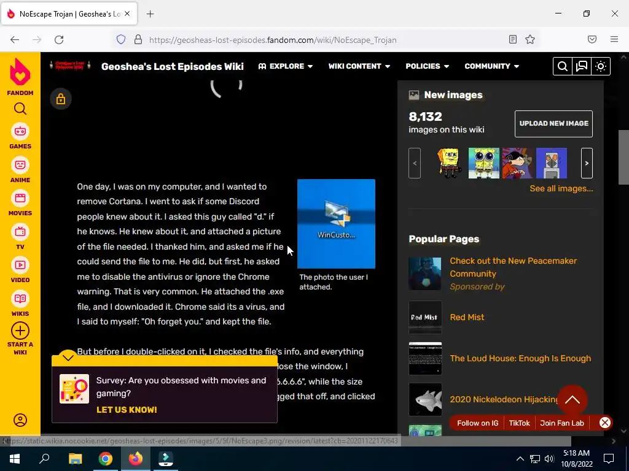Click the volume speaker tray icon
629x471 pixels.
549,459
